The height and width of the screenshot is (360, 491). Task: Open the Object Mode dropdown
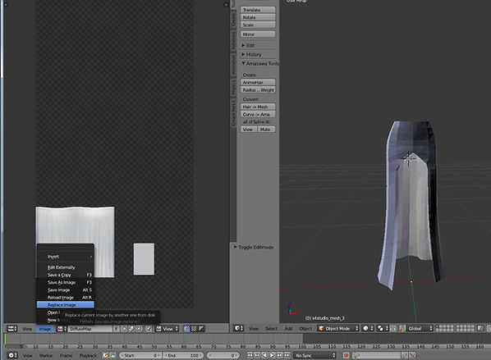pos(338,328)
